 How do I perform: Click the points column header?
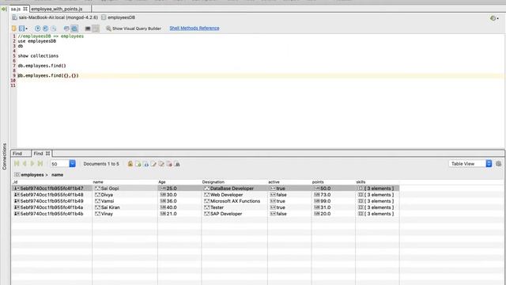[334, 182]
